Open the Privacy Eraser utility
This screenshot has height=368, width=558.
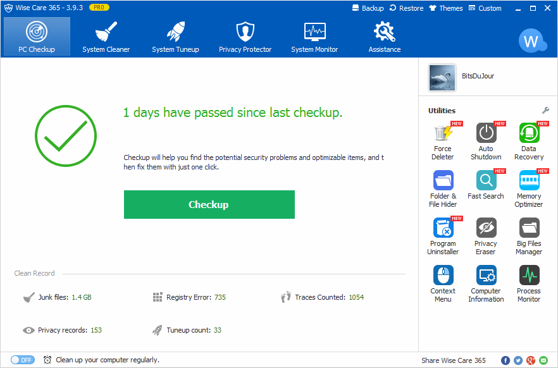(x=486, y=236)
